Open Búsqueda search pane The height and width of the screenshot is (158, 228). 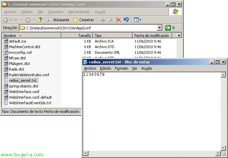point(58,20)
